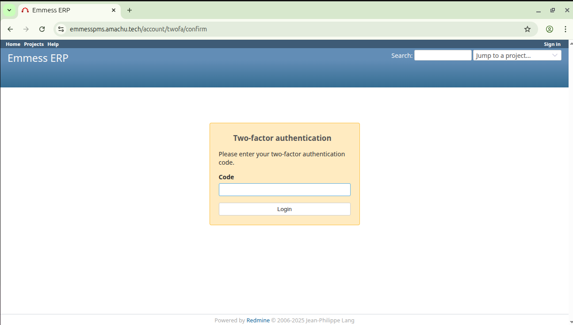Image resolution: width=573 pixels, height=325 pixels.
Task: Click the site information icon in address bar
Action: pos(61,29)
